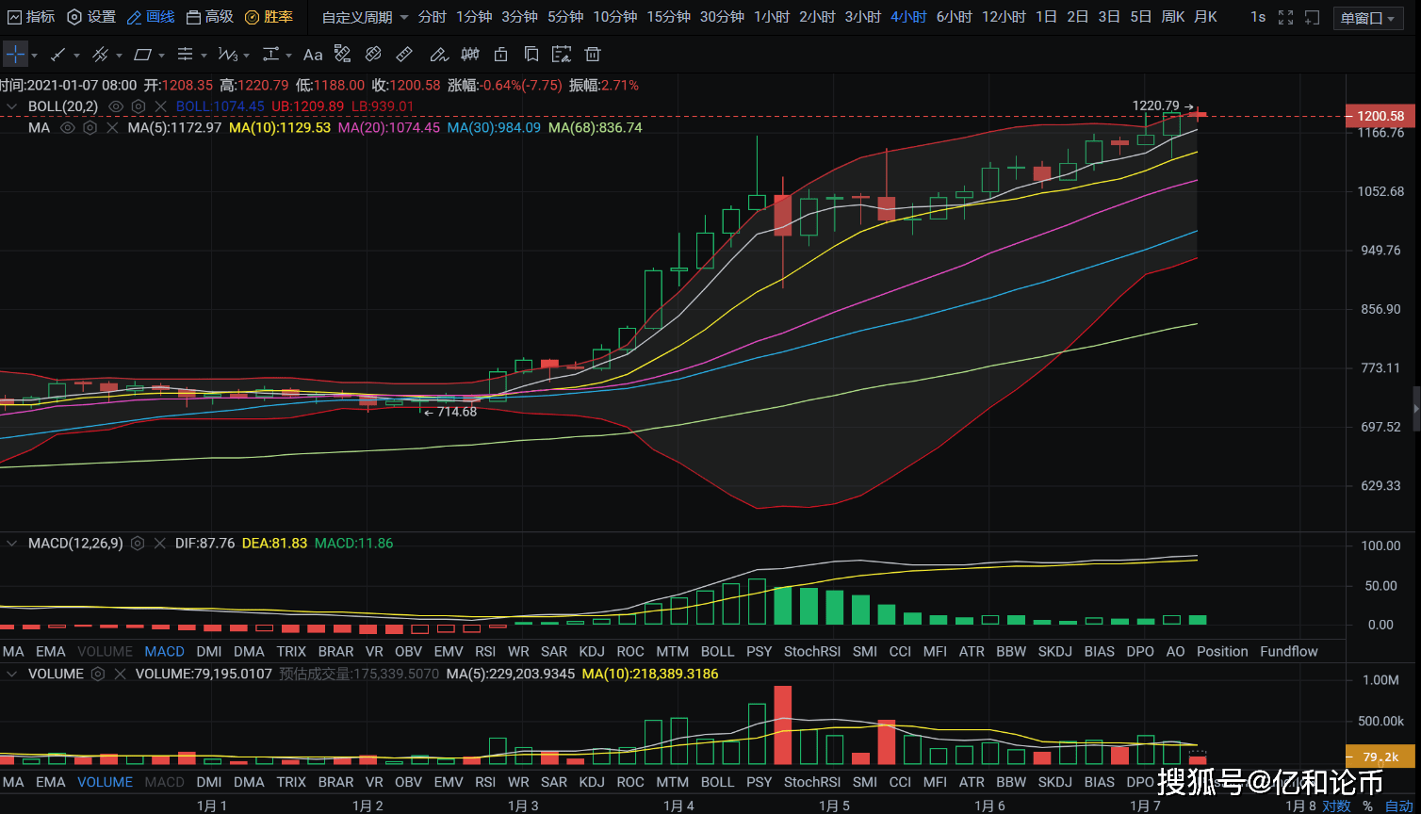
Task: Switch to the 周K weekly timeframe
Action: [1173, 17]
